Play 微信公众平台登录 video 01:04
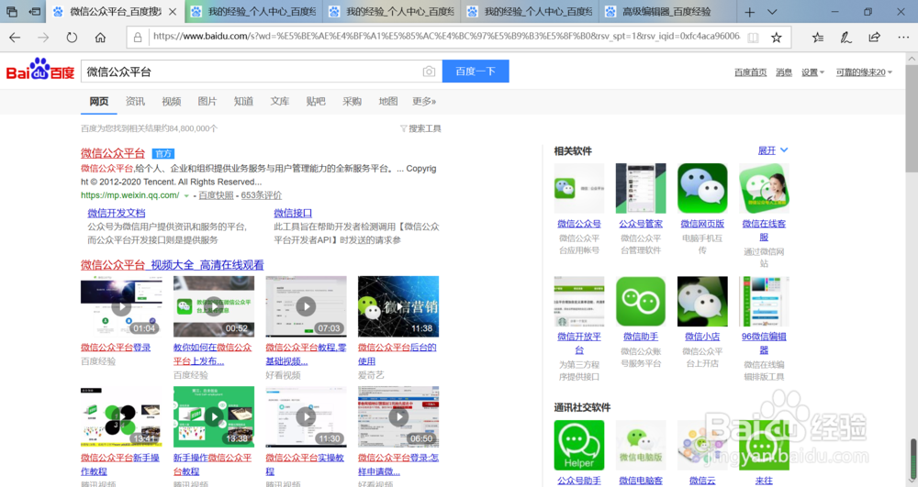This screenshot has width=918, height=487. 121,306
